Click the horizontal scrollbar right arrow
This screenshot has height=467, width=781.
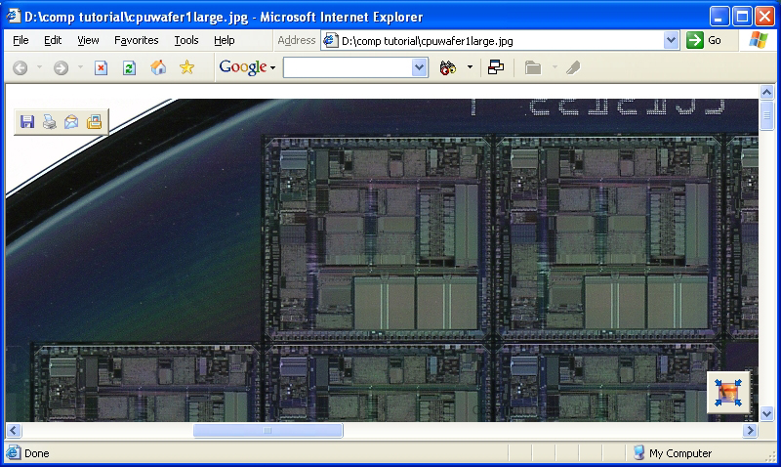(750, 430)
